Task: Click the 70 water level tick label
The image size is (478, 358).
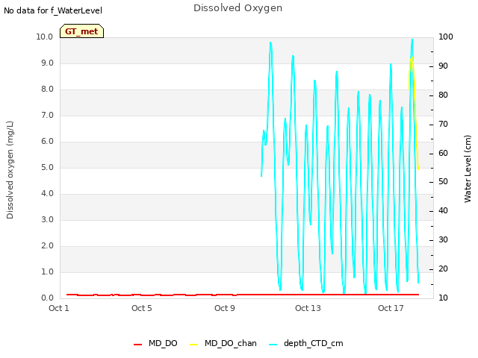Action: 443,125
